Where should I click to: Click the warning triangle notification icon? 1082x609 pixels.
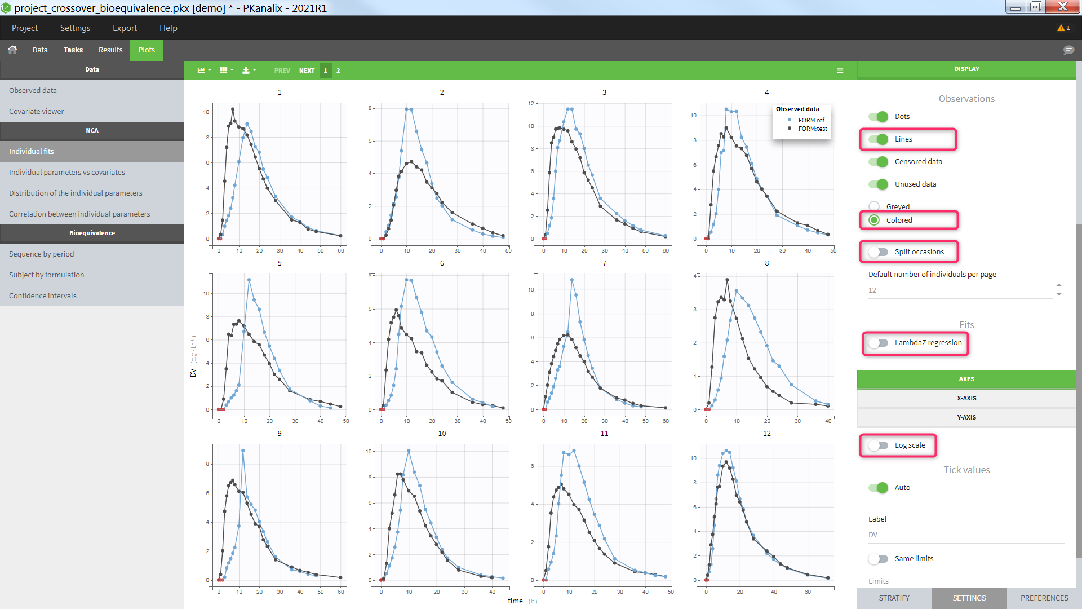click(1062, 28)
